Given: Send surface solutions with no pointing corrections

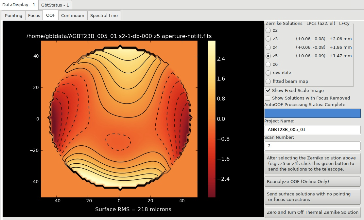Looking at the screenshot, I should point(312,197).
